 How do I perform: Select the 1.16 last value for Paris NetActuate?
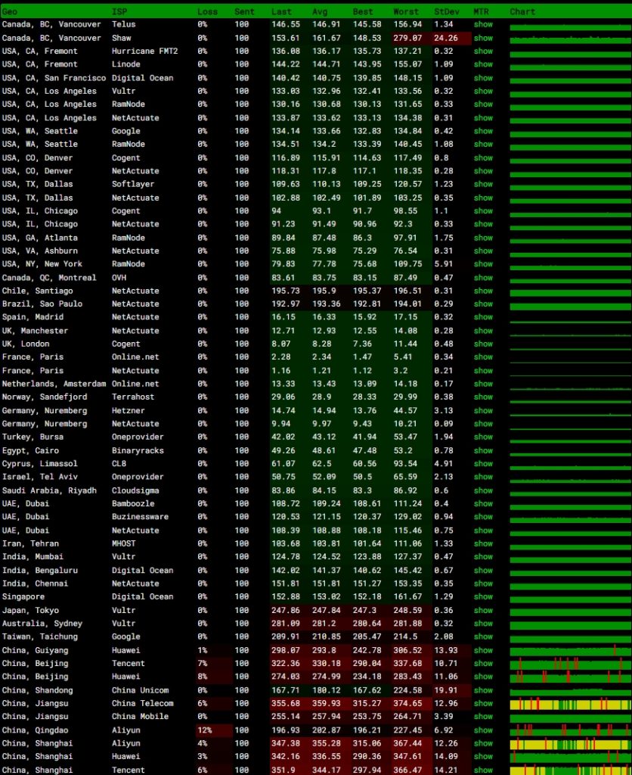click(x=278, y=371)
